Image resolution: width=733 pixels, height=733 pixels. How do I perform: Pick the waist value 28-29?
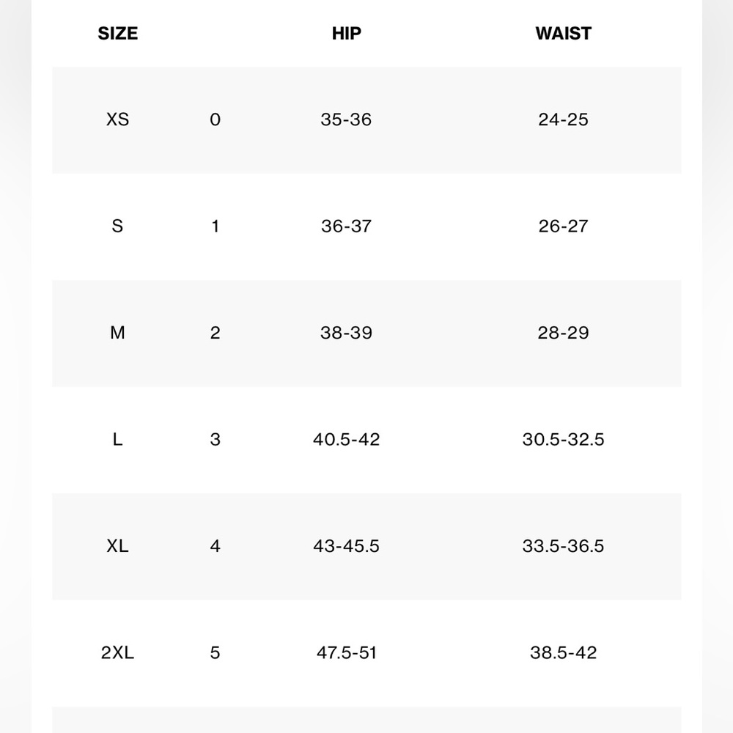(x=563, y=333)
